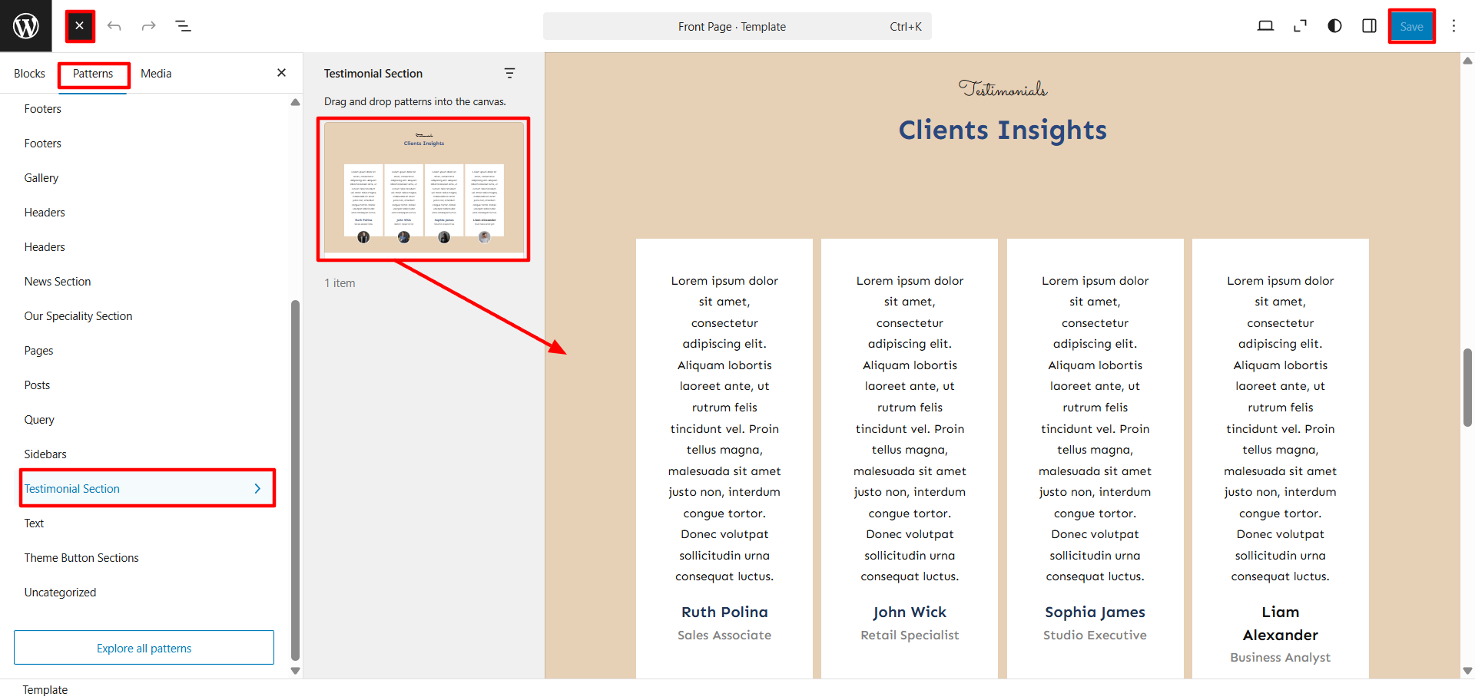The width and height of the screenshot is (1475, 700).
Task: Close the block inserter toggle
Action: click(x=80, y=26)
